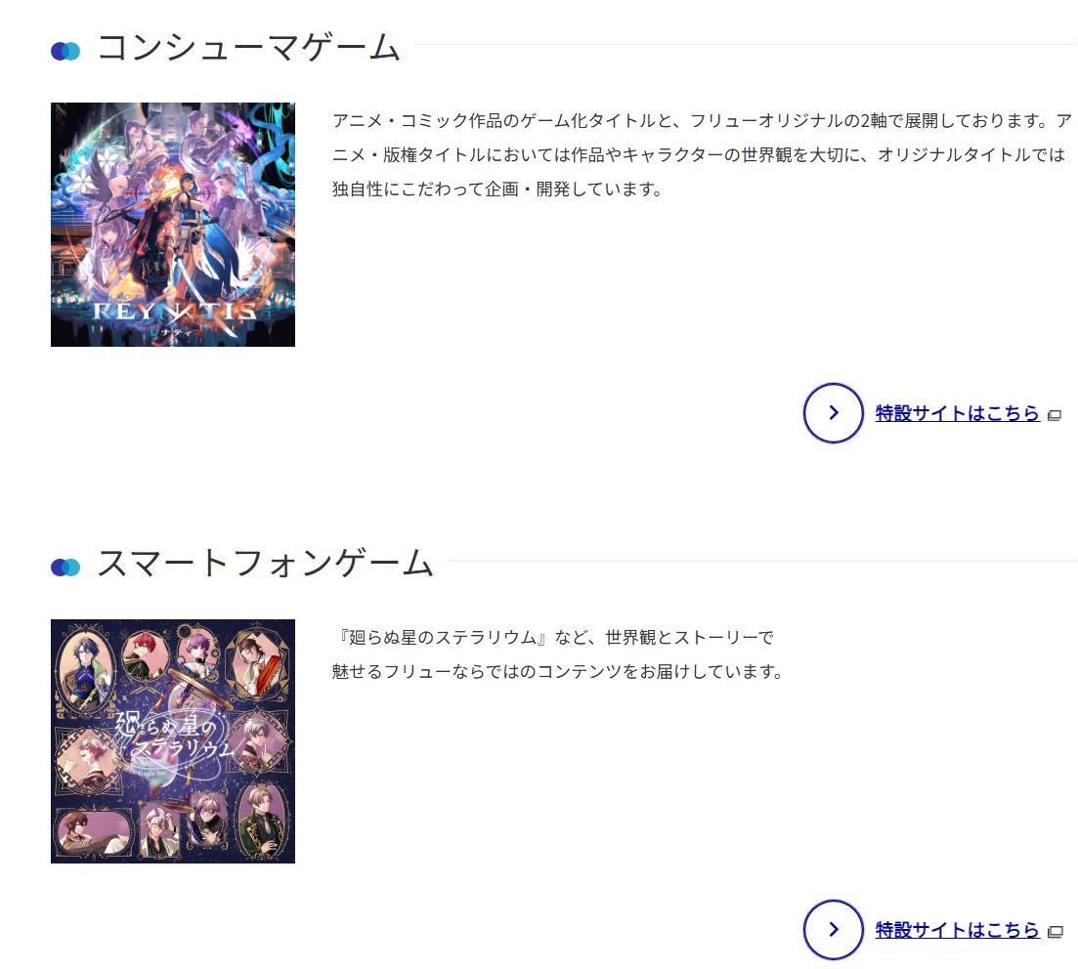Click the external-link icon after the コンシューマゲーム link

tap(1055, 415)
